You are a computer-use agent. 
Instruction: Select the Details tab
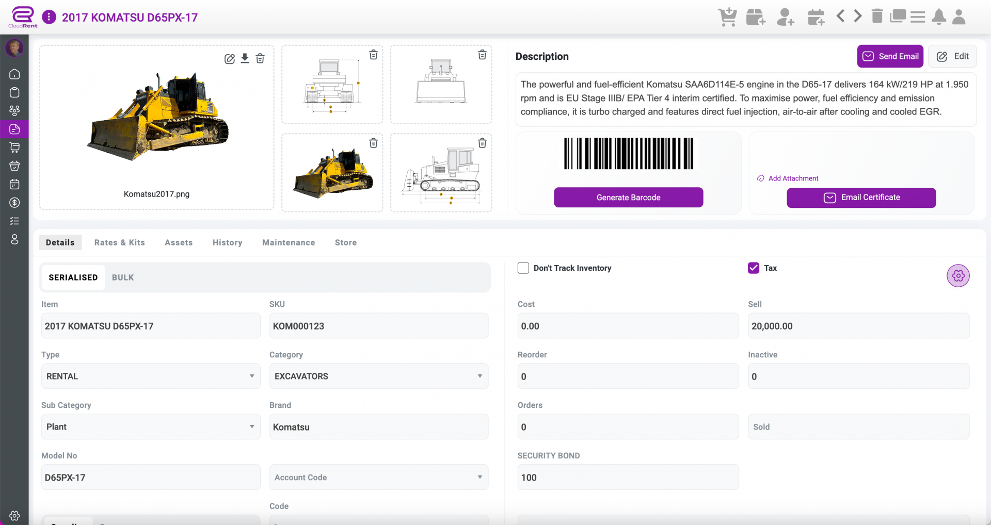60,242
